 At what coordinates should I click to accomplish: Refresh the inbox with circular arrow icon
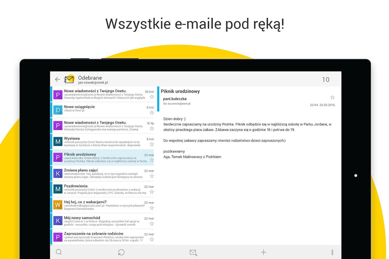[121, 252]
